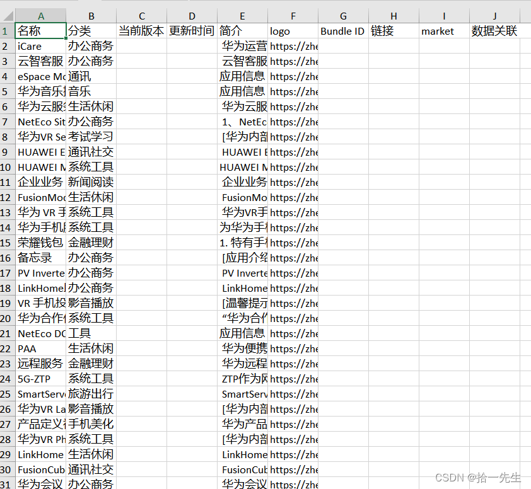Click the 数据关联 header cell
The height and width of the screenshot is (489, 531).
pyautogui.click(x=495, y=31)
